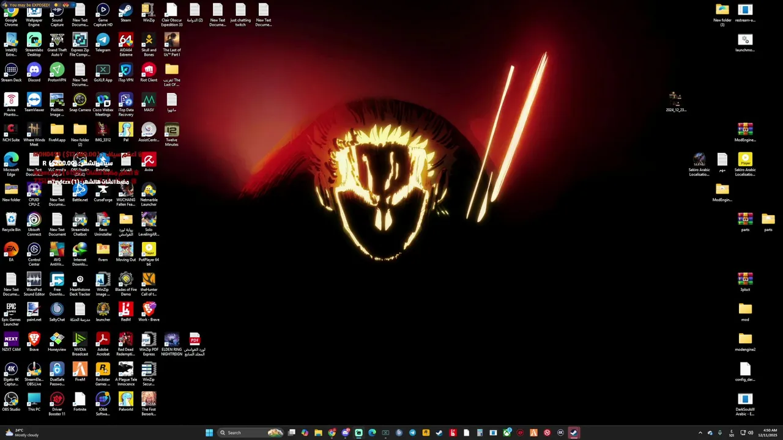Viewport: 783px width, 440px height.
Task: Select the Brave browser icon
Action: (34, 342)
